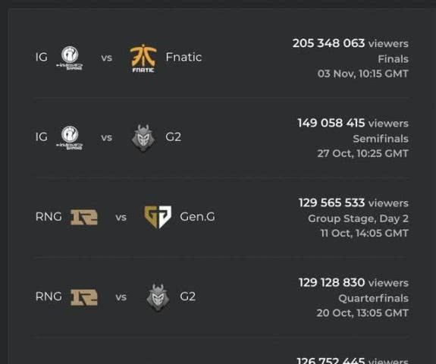Select RNG team name in Group Stage row
The width and height of the screenshot is (436, 364).
pyautogui.click(x=49, y=217)
